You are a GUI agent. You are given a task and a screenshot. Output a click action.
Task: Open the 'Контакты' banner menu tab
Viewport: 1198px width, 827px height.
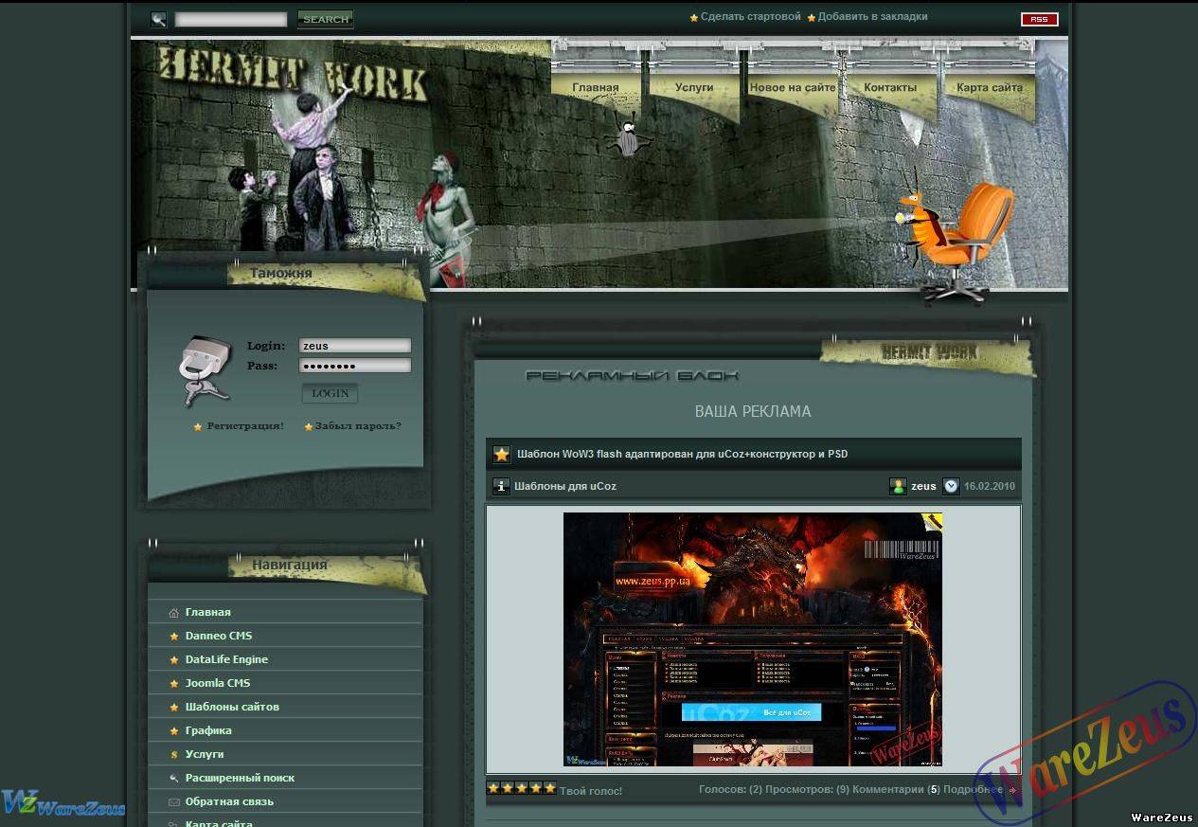[x=890, y=87]
